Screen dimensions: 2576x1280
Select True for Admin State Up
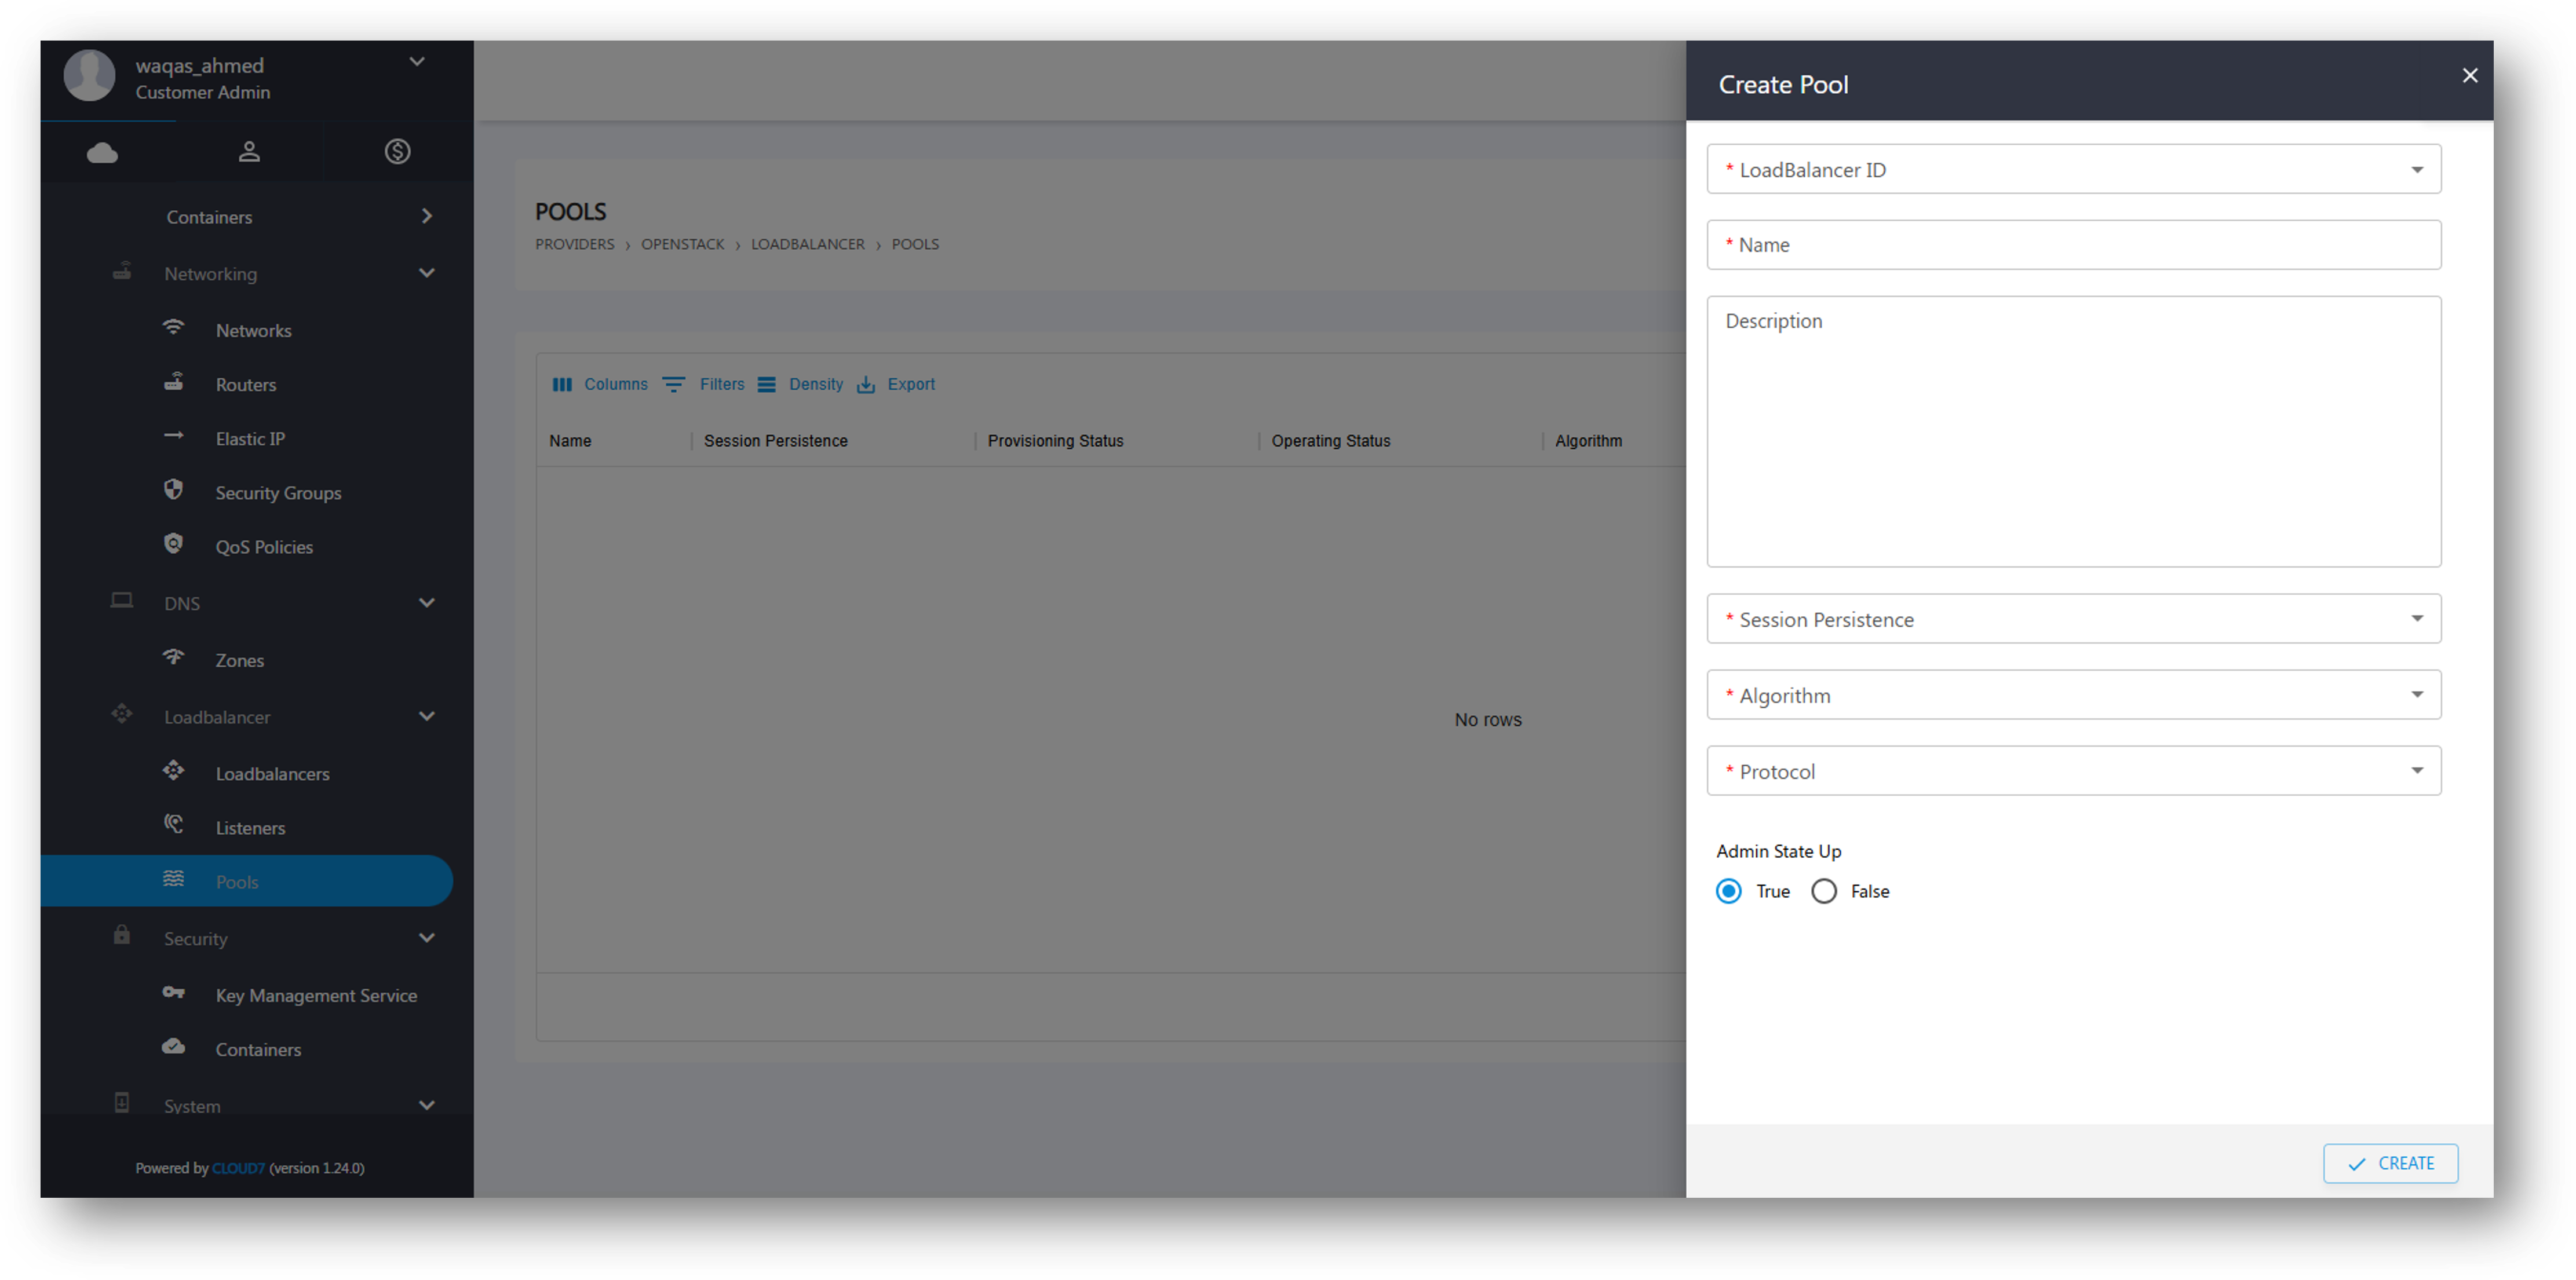[1728, 891]
